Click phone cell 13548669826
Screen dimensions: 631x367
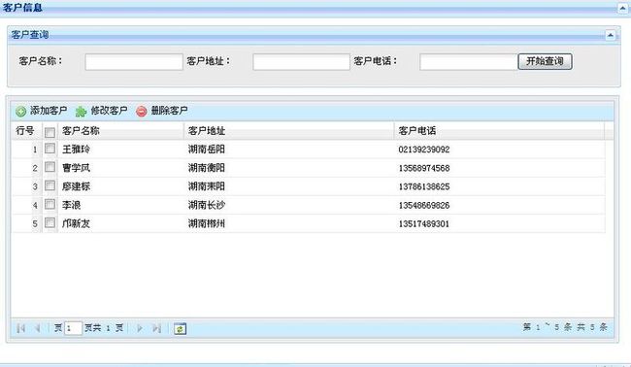click(424, 206)
